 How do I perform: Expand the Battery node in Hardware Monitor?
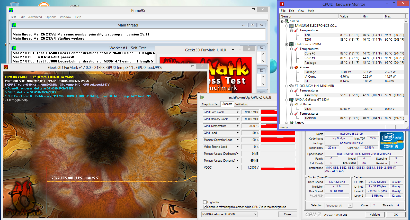click(x=287, y=123)
